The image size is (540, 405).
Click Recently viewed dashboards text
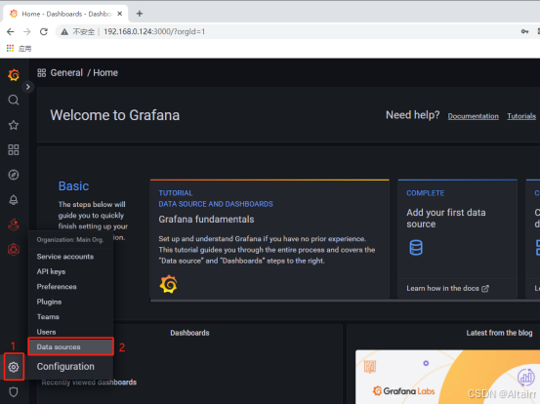click(x=89, y=383)
